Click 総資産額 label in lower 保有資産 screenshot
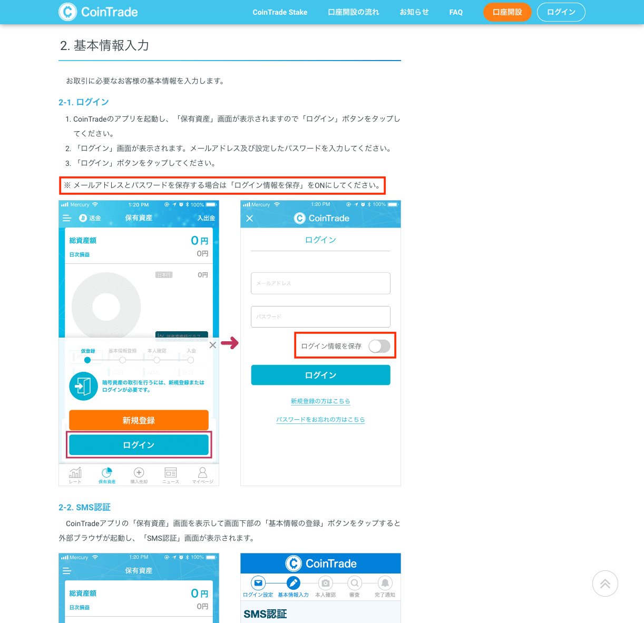 coord(83,594)
